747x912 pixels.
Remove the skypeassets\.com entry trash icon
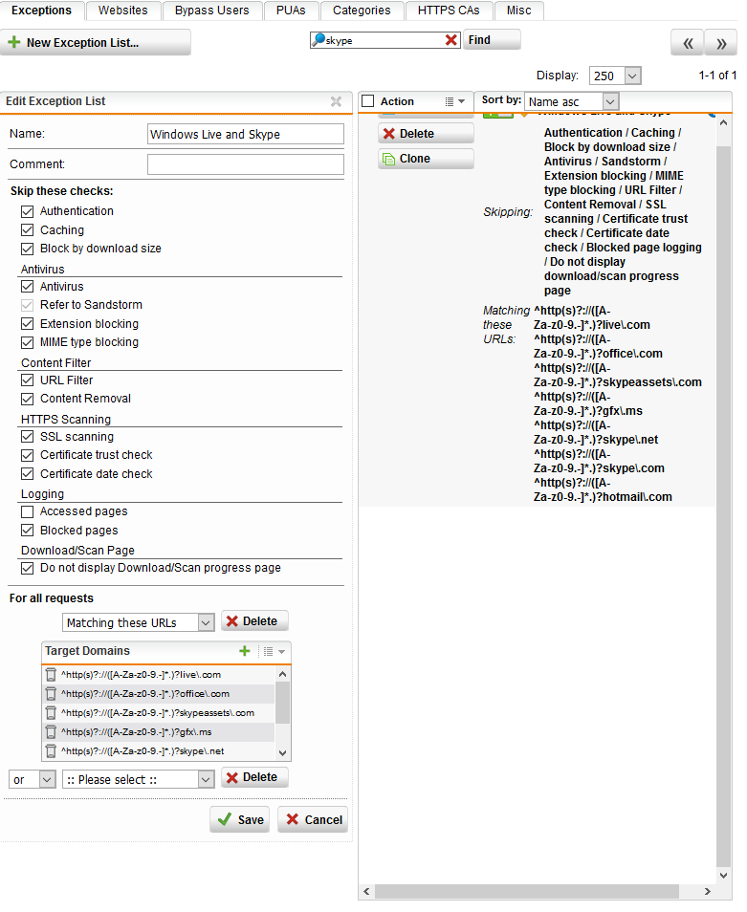tap(52, 713)
